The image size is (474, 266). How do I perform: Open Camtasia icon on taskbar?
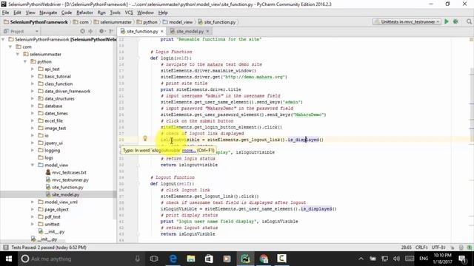[x=281, y=259]
